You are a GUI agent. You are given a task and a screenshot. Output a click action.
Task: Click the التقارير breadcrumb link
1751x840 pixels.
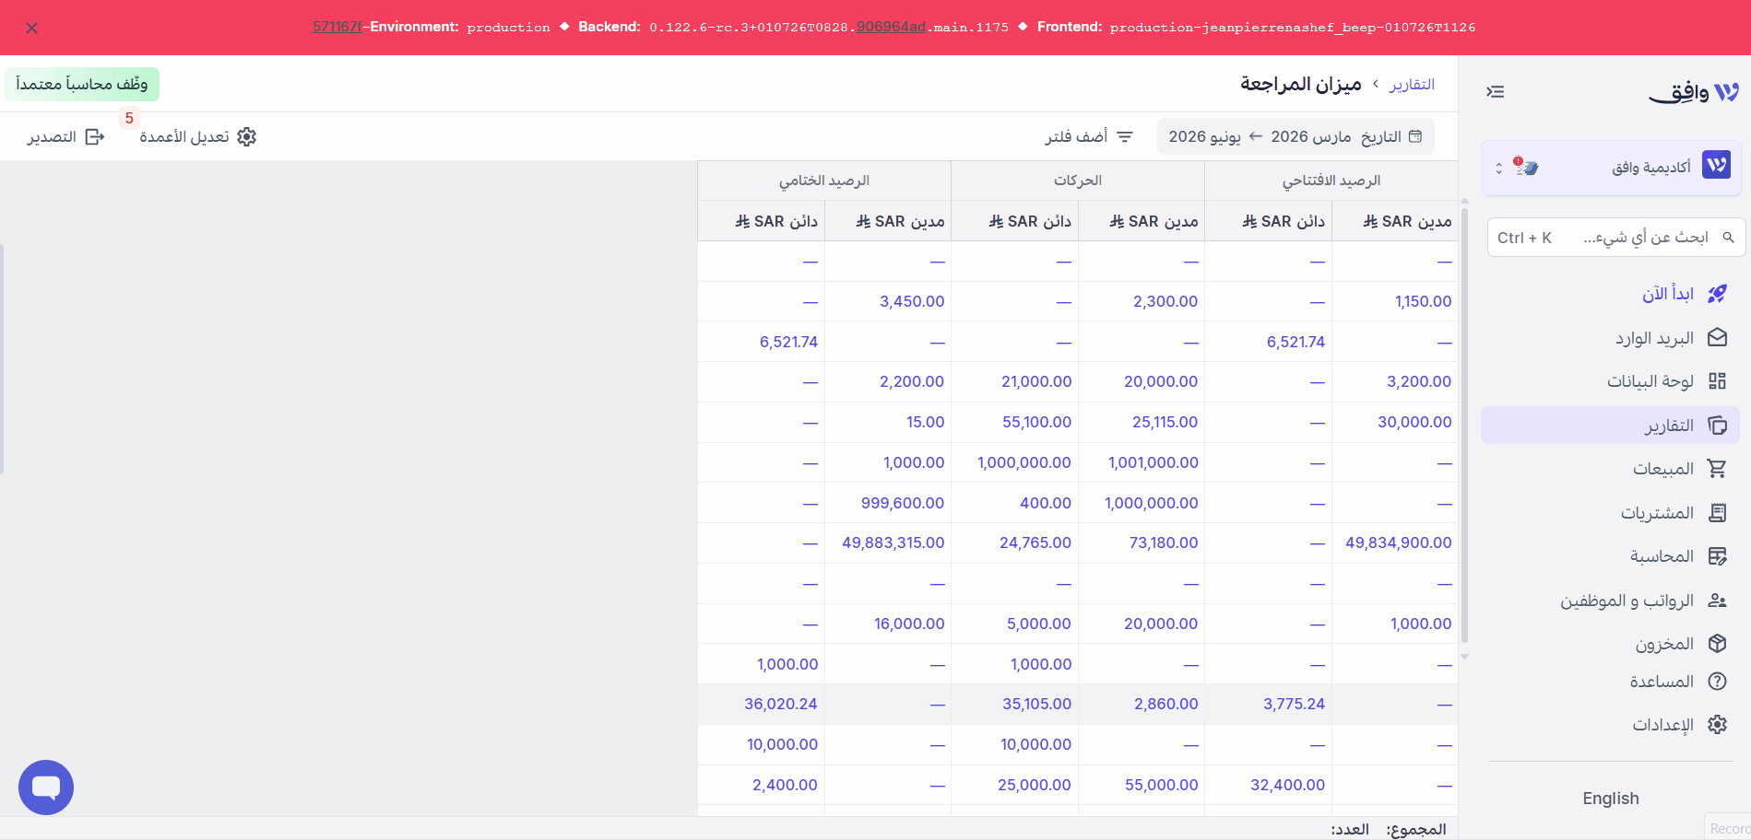(1412, 84)
